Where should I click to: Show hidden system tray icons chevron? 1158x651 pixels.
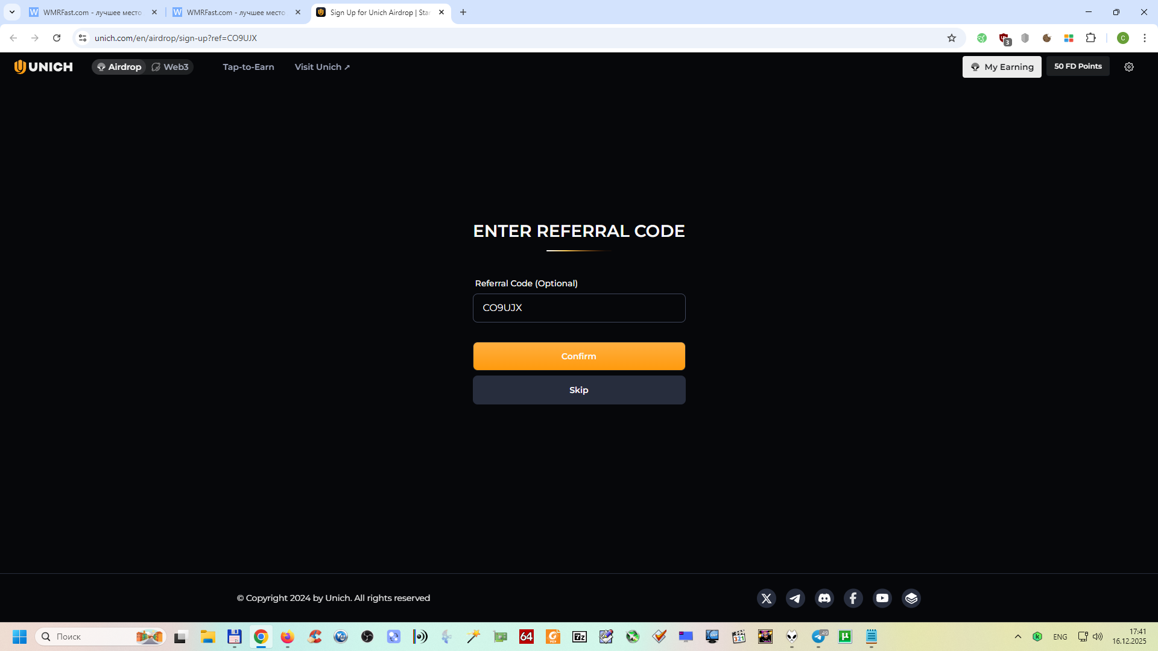click(1018, 637)
